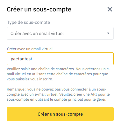The height and width of the screenshot is (128, 121).
Task: Close the Créer un sous-compte dialog
Action: tap(110, 9)
